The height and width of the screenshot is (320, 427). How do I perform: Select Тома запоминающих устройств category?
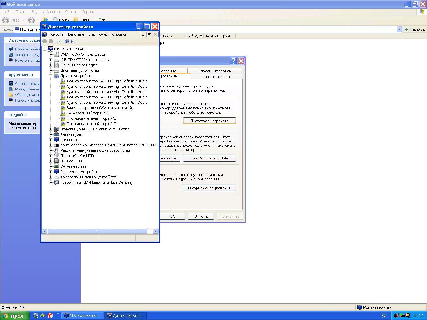pyautogui.click(x=88, y=177)
